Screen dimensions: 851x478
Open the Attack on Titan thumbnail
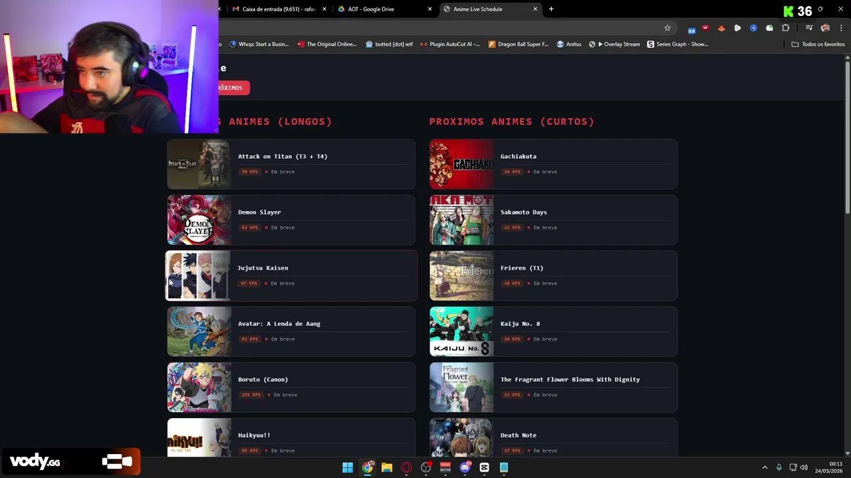coord(199,164)
